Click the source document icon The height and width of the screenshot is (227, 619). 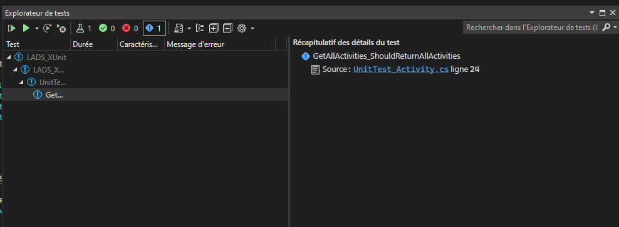click(315, 70)
